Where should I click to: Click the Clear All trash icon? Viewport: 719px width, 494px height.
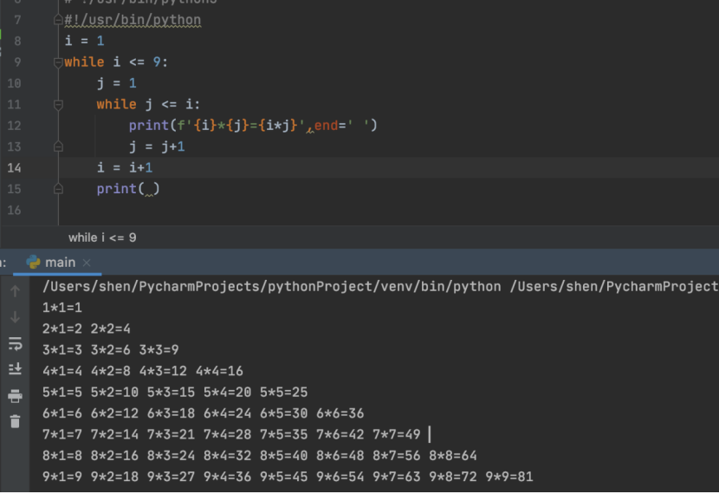tap(15, 421)
